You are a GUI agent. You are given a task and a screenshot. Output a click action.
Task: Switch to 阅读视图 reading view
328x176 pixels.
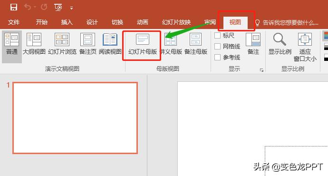pyautogui.click(x=110, y=44)
